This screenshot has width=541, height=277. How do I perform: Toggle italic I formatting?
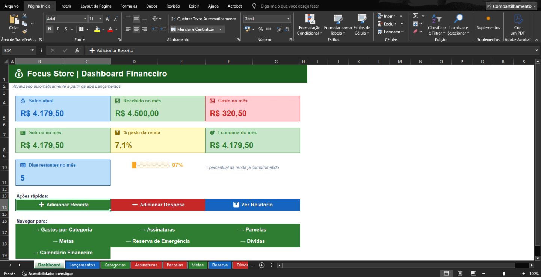click(57, 29)
